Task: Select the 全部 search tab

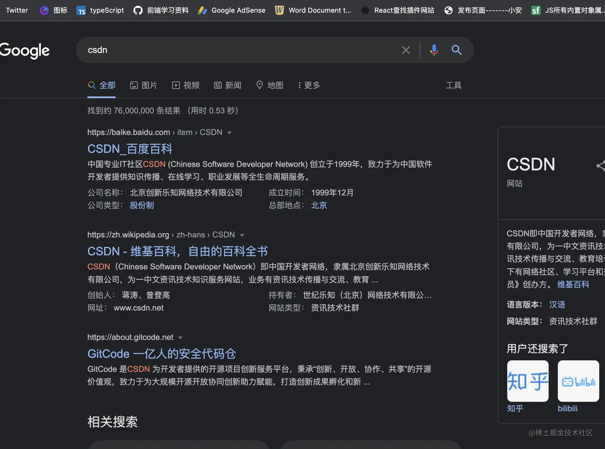Action: click(x=102, y=85)
